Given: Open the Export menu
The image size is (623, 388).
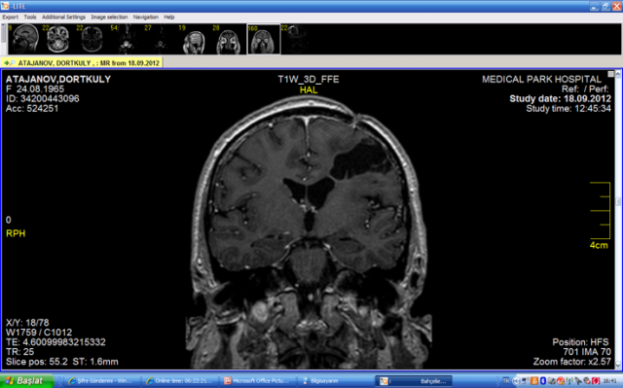Looking at the screenshot, I should click(x=11, y=18).
